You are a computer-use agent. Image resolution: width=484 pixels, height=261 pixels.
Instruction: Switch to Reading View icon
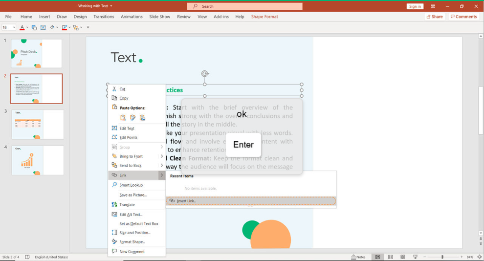tap(402, 257)
